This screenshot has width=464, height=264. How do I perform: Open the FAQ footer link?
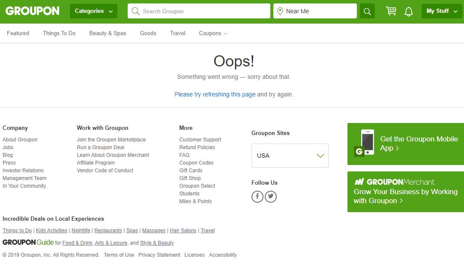pos(184,155)
